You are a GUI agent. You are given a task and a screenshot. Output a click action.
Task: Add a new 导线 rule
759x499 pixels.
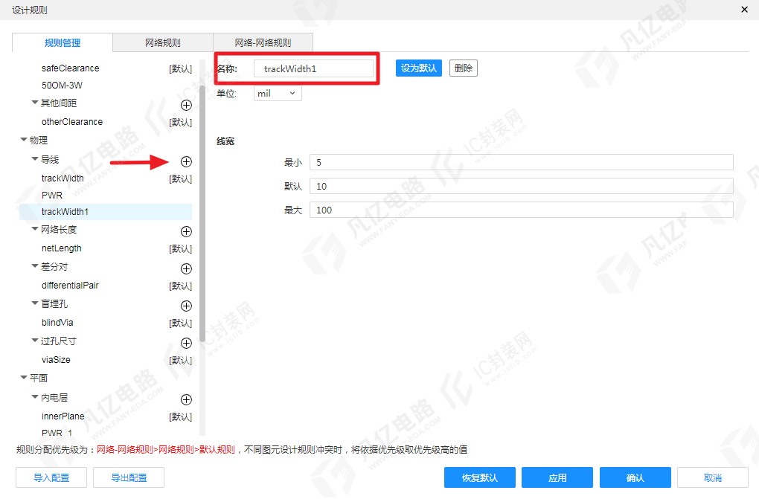(x=186, y=161)
